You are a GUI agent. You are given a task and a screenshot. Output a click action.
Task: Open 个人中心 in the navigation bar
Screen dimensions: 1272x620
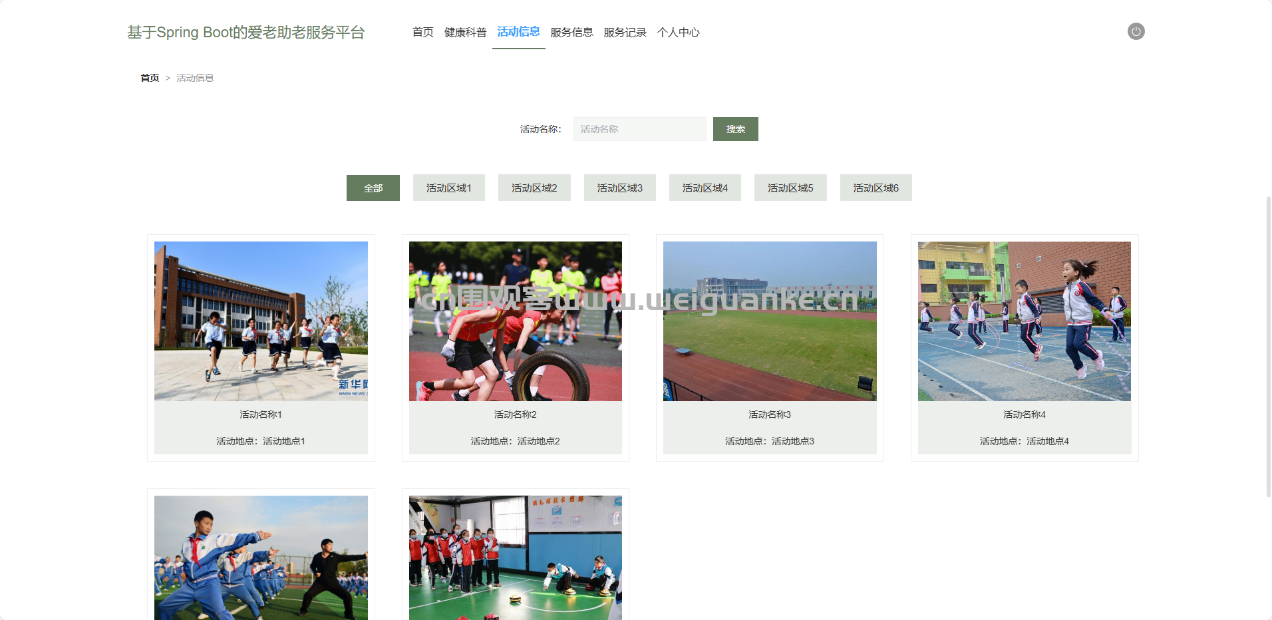pyautogui.click(x=678, y=32)
